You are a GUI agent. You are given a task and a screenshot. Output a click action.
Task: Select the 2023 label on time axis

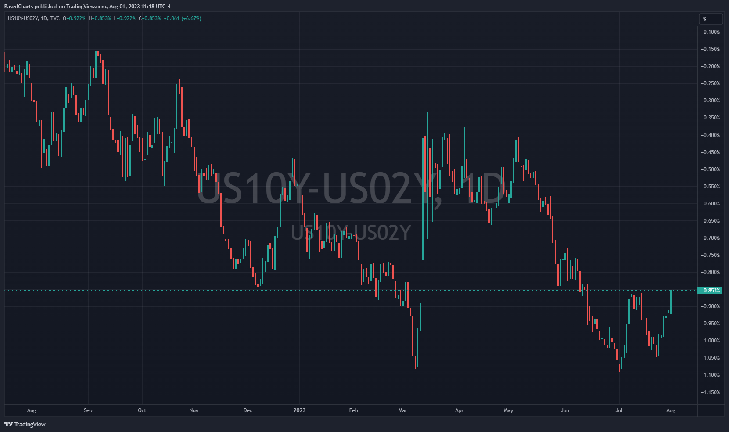point(299,410)
